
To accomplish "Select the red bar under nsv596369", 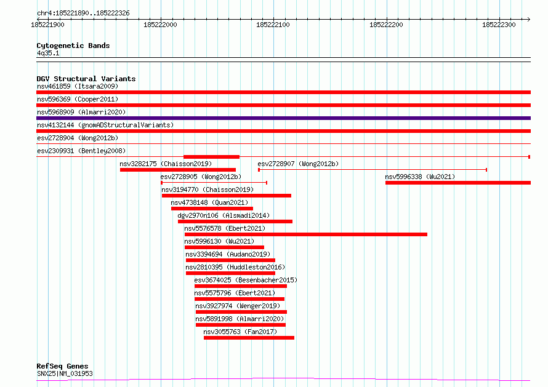I will coord(283,105).
